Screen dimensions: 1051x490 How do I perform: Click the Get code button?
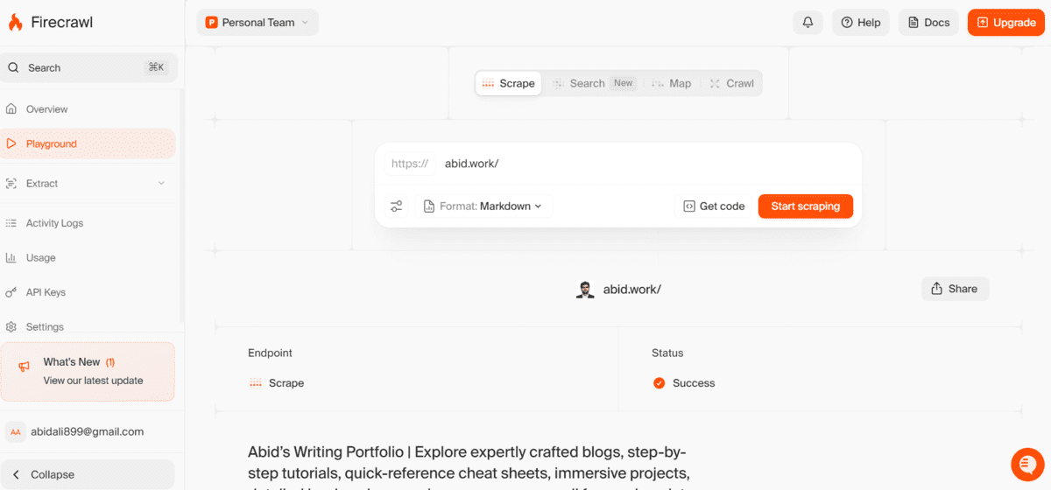714,206
